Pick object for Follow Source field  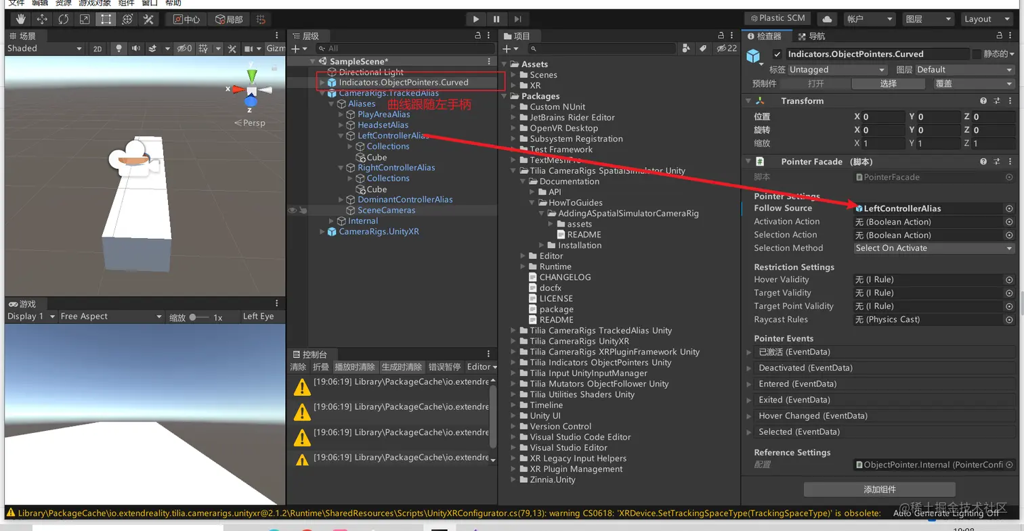click(1009, 209)
